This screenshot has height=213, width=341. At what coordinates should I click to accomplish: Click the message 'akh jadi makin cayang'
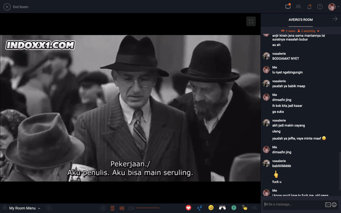point(288,125)
